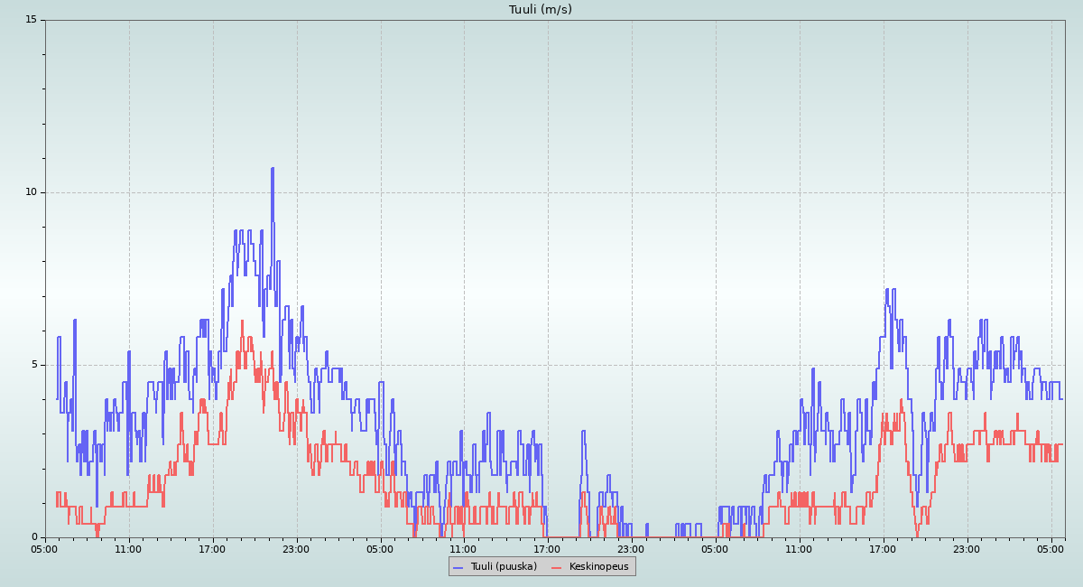Image resolution: width=1083 pixels, height=587 pixels.
Task: Click the tallest blue gust peak above 10
Action: pyautogui.click(x=272, y=169)
